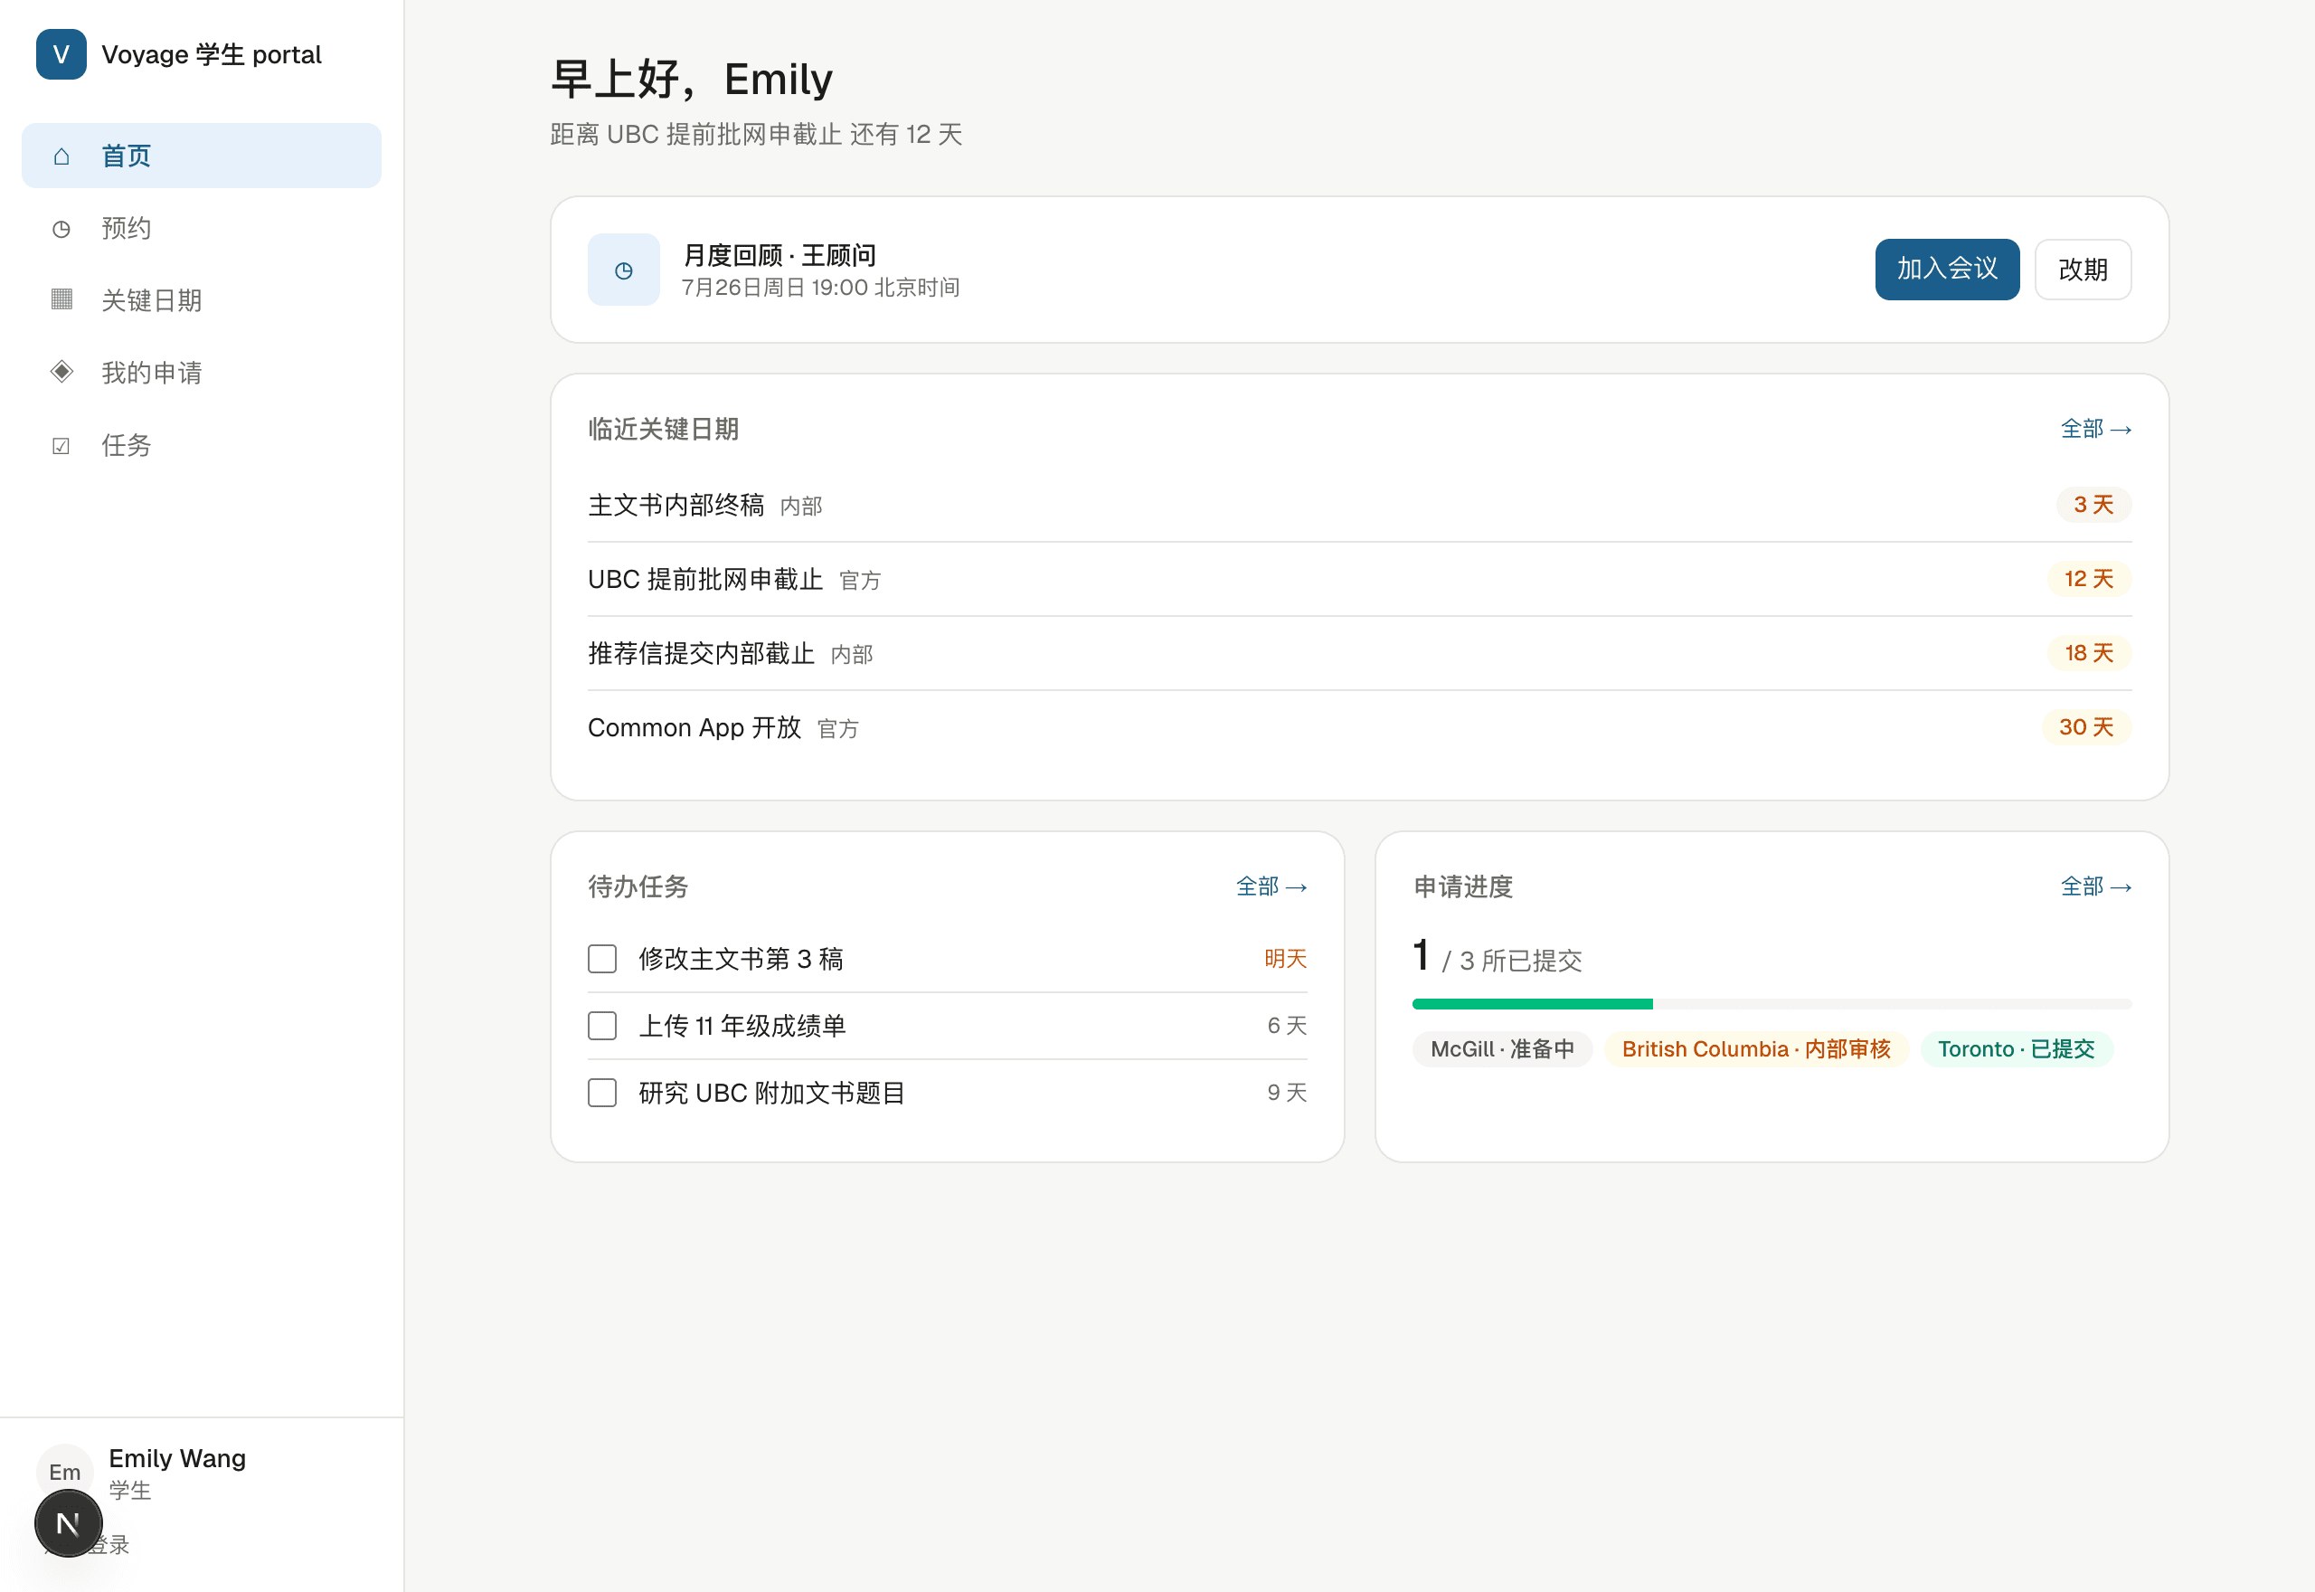Click the 9 天 due label
Image resolution: width=2315 pixels, height=1592 pixels.
point(1286,1093)
